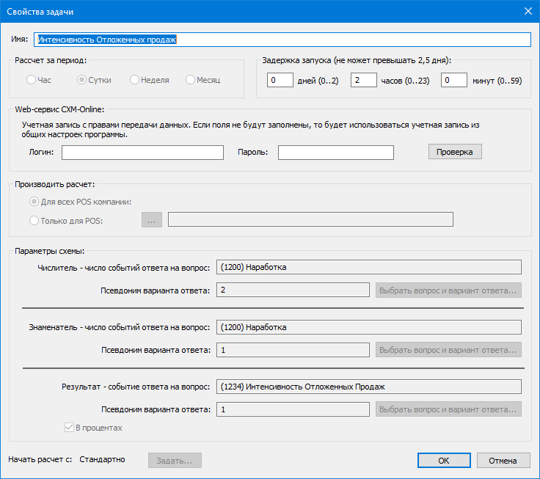Click the Задать... button
Viewport: 540px width, 479px height.
tap(175, 461)
